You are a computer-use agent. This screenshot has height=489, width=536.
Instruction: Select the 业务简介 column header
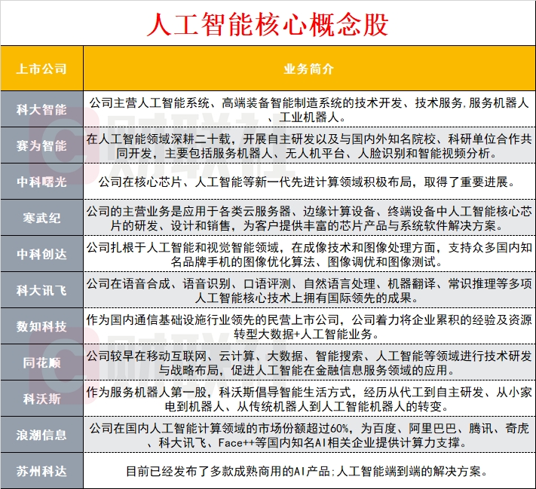click(x=309, y=69)
